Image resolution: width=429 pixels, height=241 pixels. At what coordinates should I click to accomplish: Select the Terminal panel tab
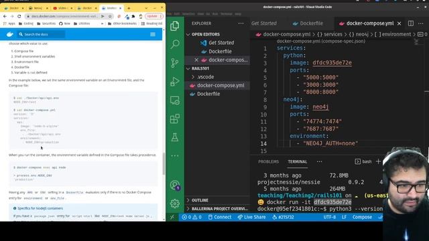coord(298,161)
